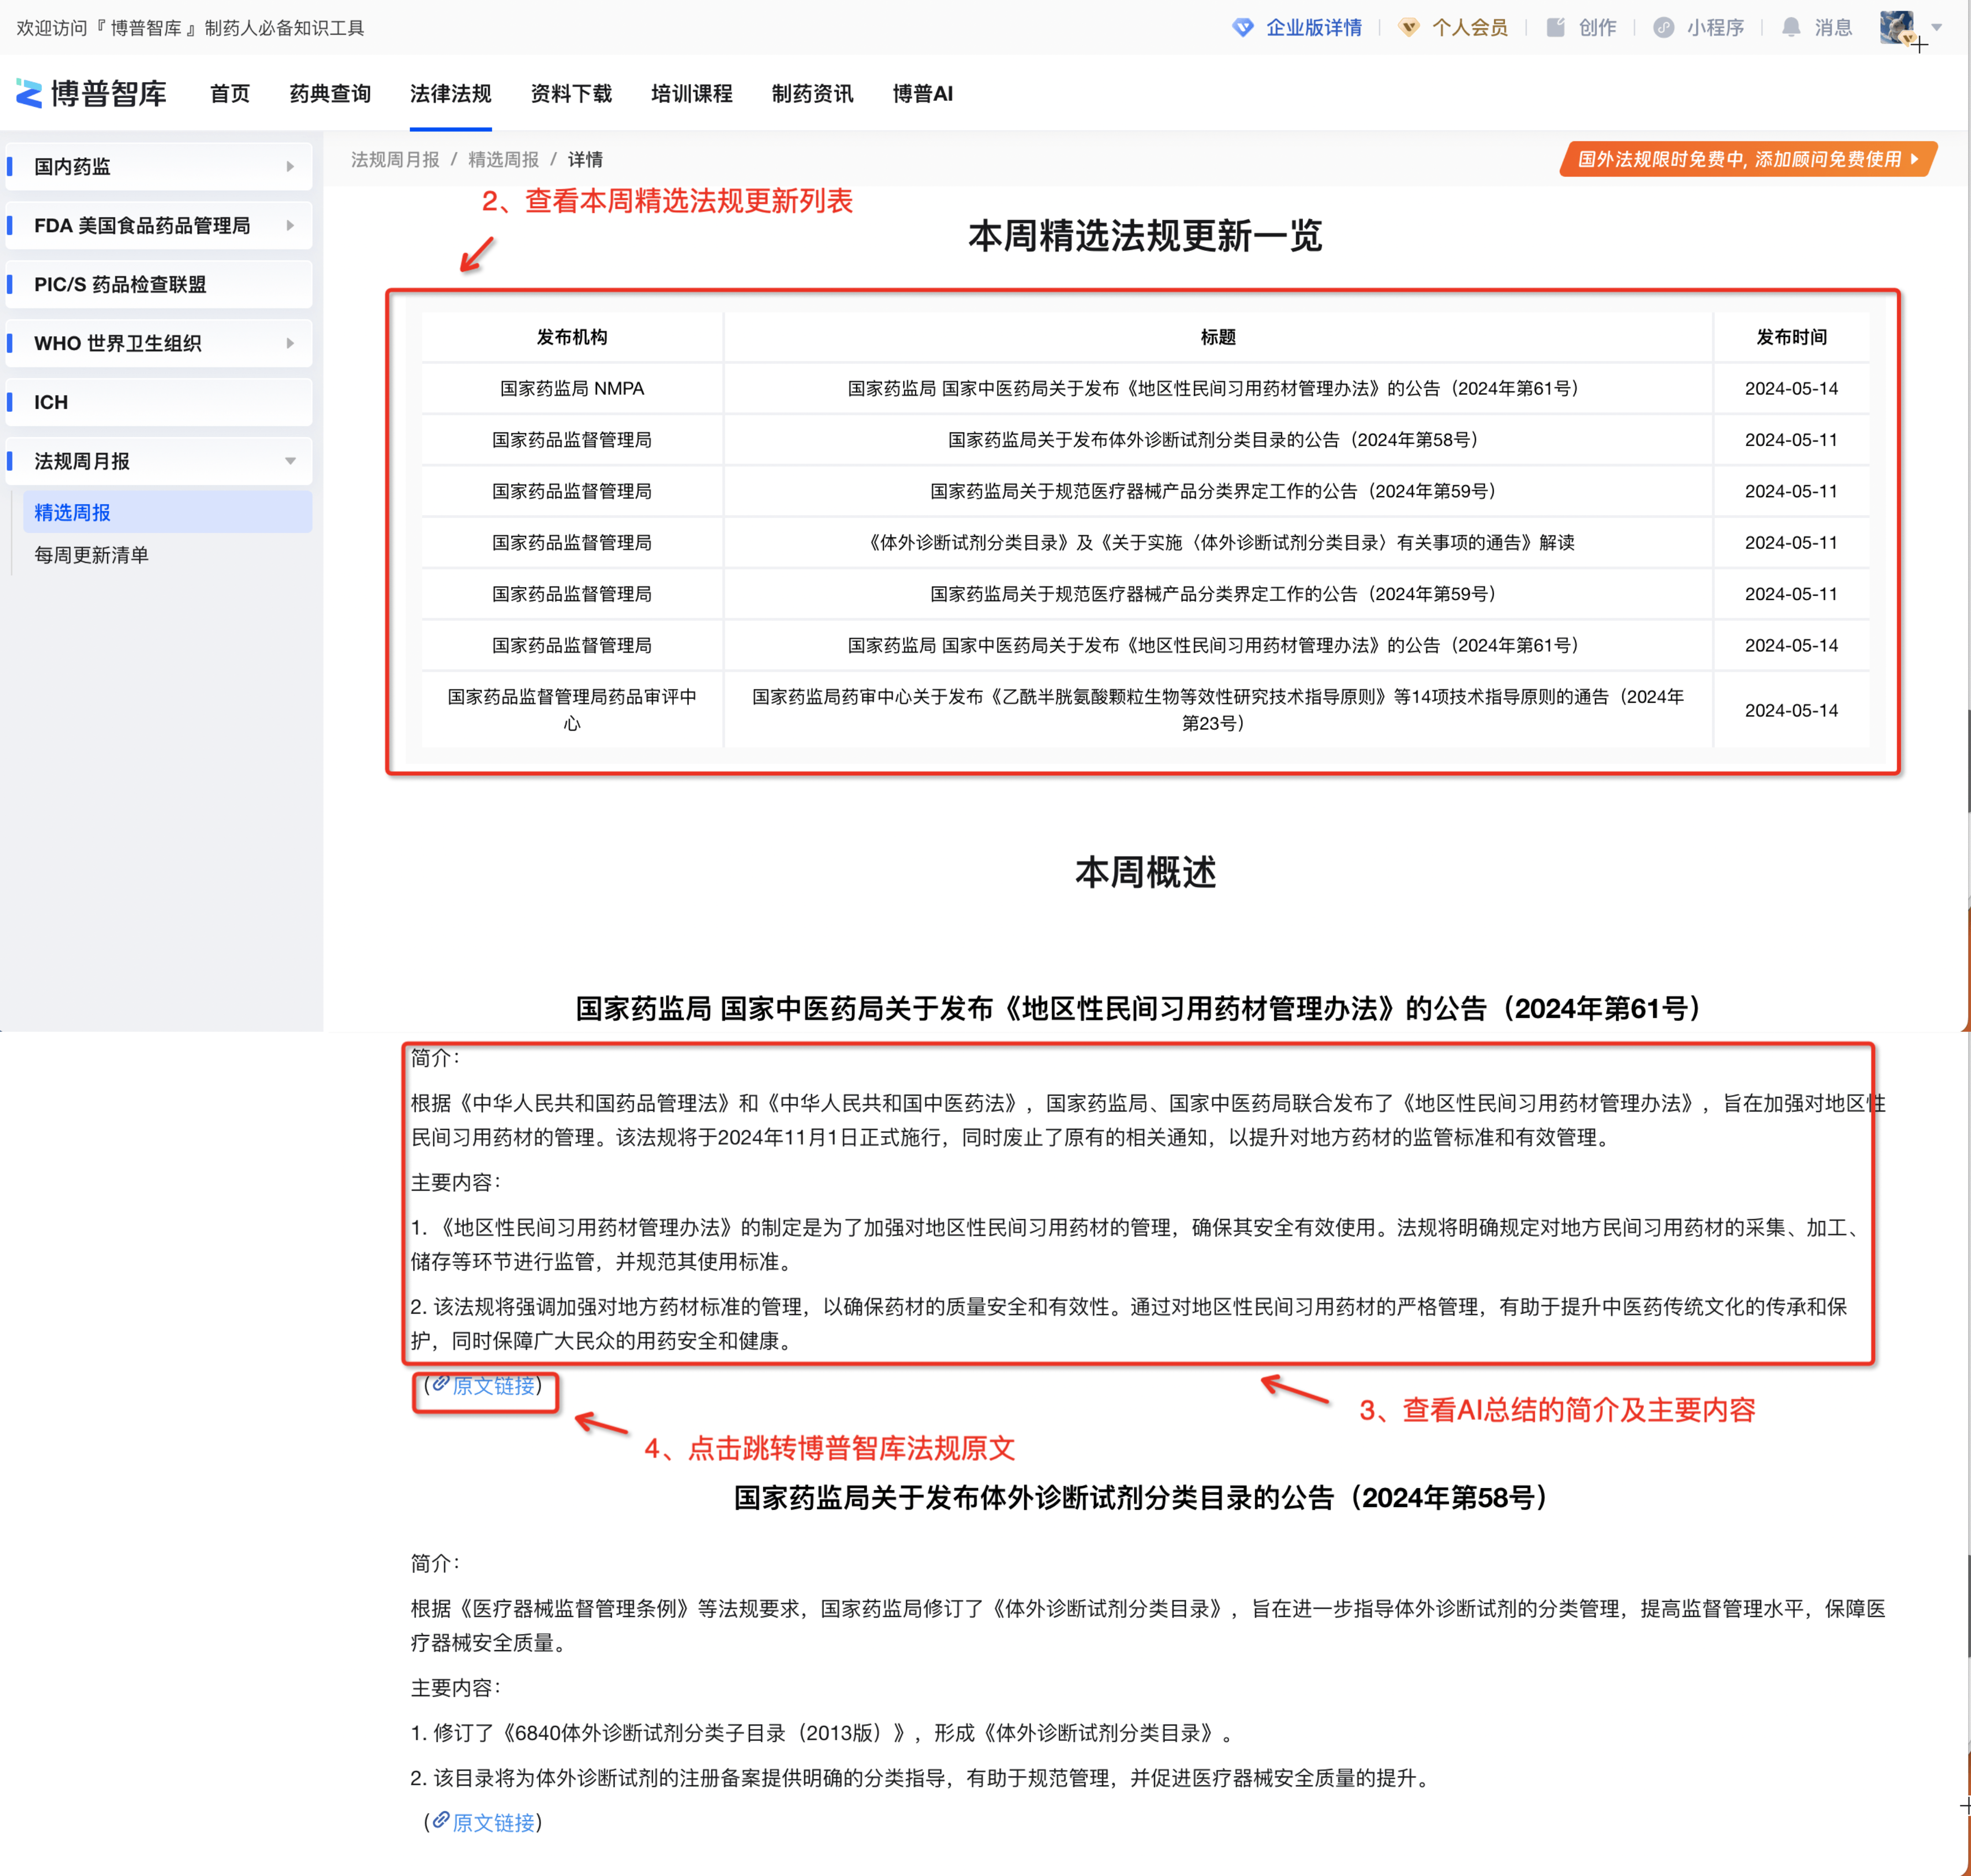This screenshot has height=1876, width=1971.
Task: Click second 原文链接 under 第58号 summary
Action: point(493,1822)
